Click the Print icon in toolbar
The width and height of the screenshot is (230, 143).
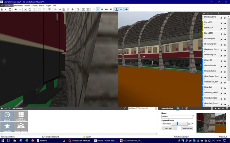(10, 9)
